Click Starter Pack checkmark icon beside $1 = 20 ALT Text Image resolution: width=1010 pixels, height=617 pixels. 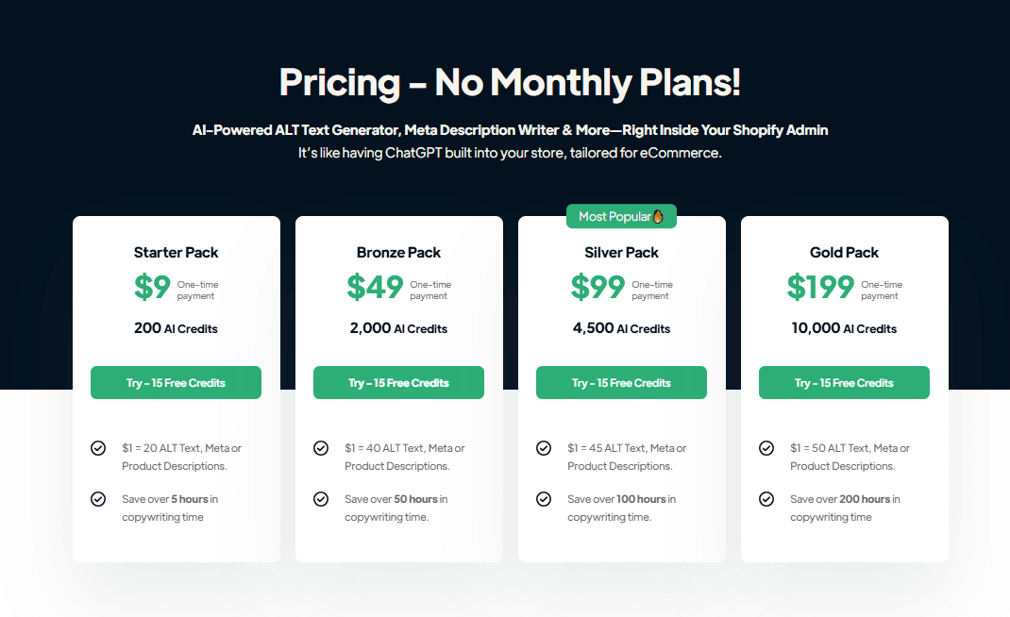(x=98, y=448)
